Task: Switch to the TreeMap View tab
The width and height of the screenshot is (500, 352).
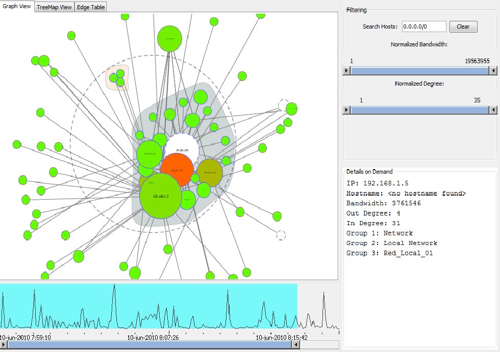Action: point(54,7)
